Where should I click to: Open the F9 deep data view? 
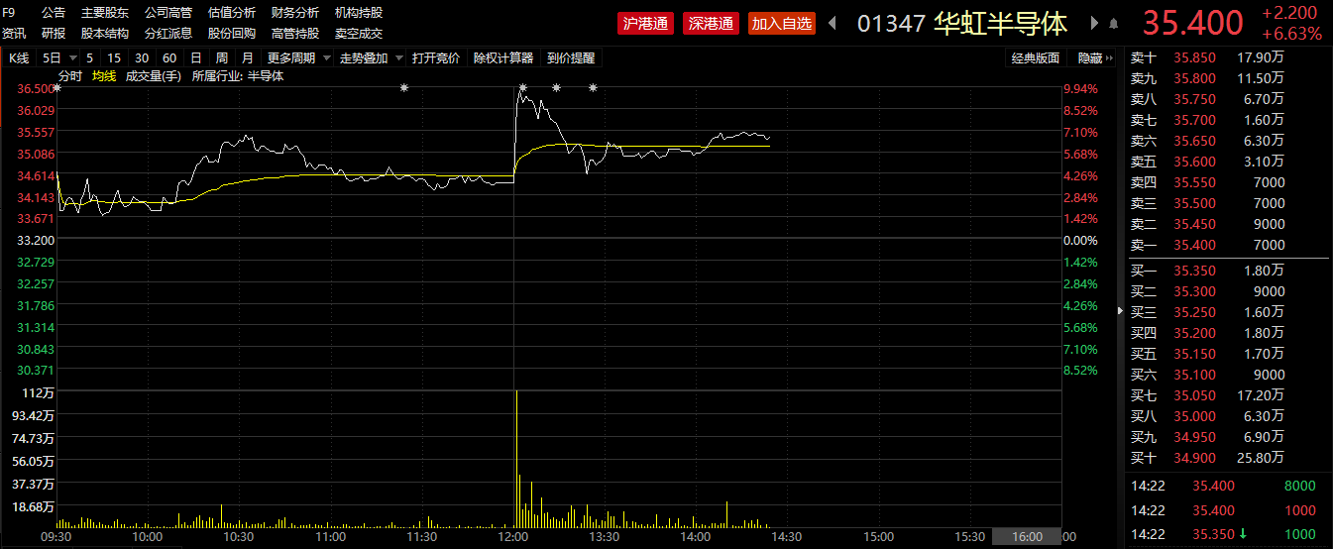[9, 13]
